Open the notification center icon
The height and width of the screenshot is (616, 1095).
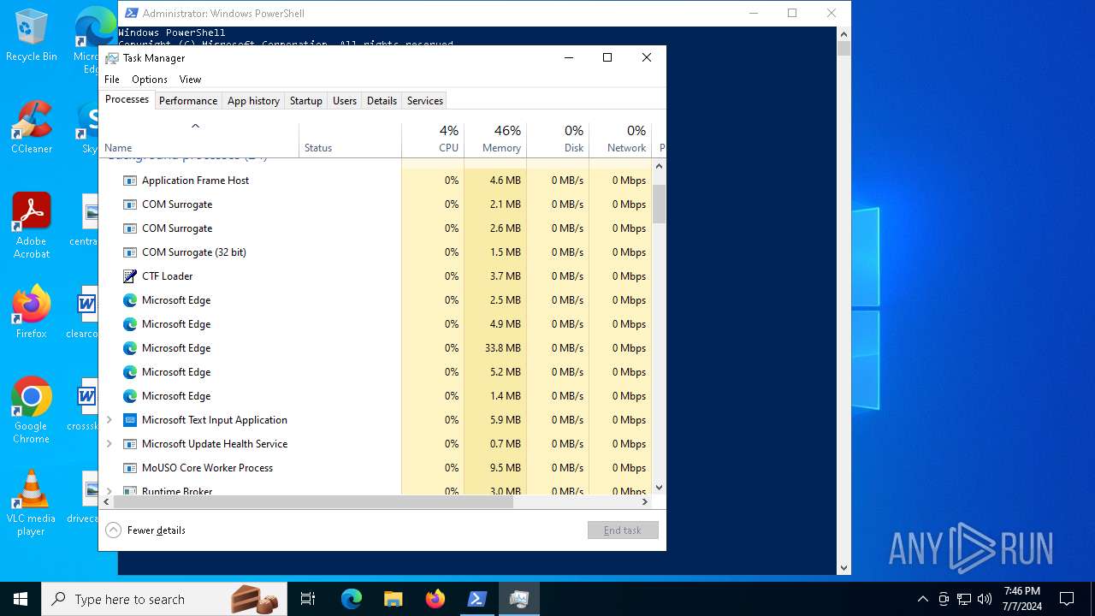pyautogui.click(x=1067, y=599)
